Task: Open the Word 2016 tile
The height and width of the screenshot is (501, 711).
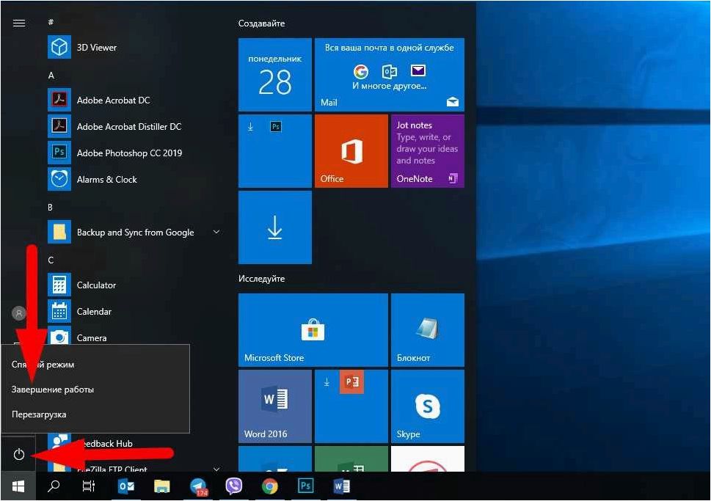Action: point(274,406)
